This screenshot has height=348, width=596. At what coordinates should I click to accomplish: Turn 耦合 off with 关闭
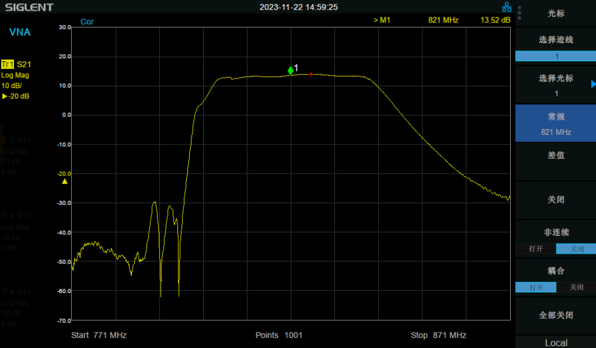(576, 287)
